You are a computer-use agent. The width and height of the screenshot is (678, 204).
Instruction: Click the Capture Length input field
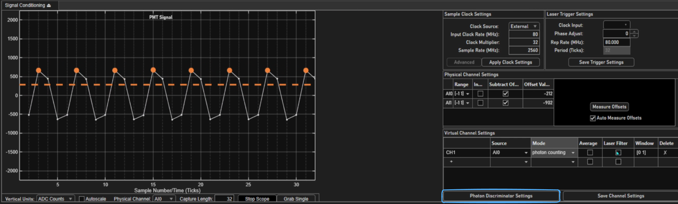click(x=224, y=199)
